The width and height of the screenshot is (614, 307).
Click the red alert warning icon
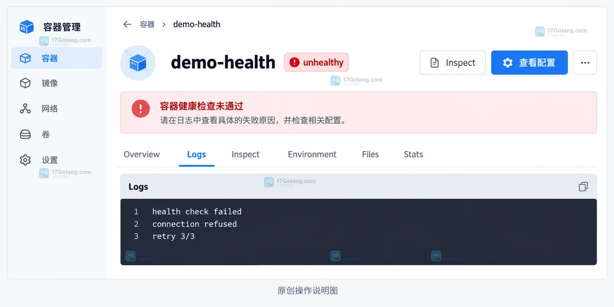(140, 109)
